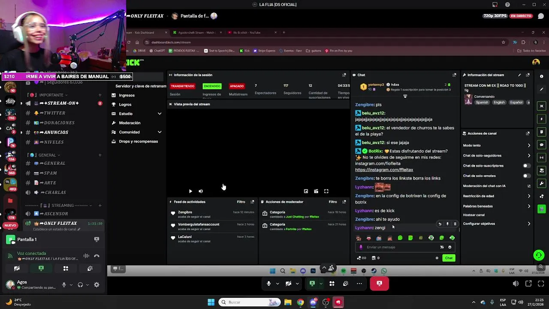Image resolution: width=549 pixels, height=309 pixels.
Task: Pop out Feed de actividades panel
Action: tap(252, 202)
